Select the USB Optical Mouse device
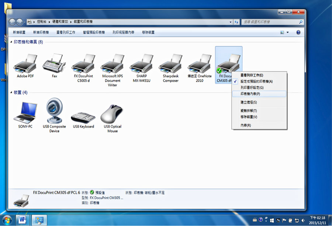 (112, 114)
